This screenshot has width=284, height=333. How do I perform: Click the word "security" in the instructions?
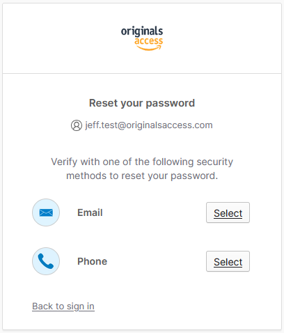coord(215,162)
